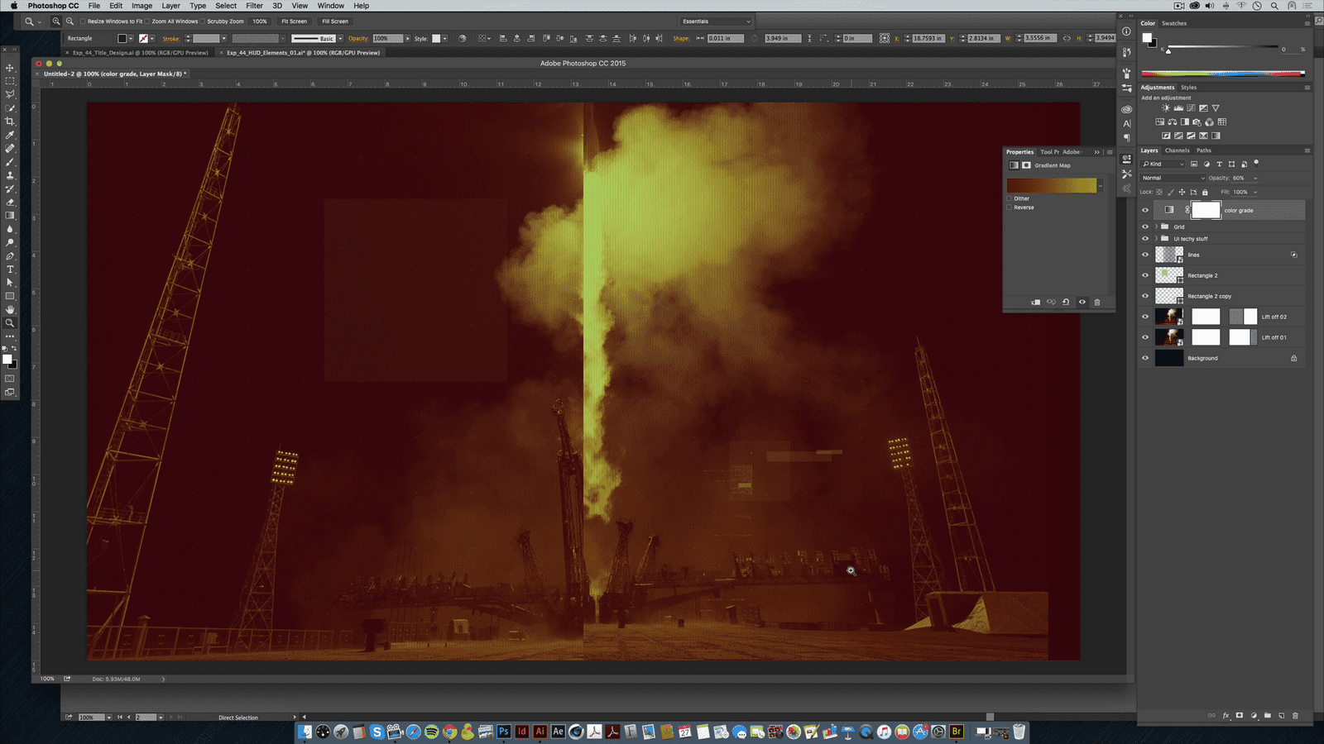This screenshot has height=744, width=1324.
Task: Switch to the Paths tab
Action: pos(1203,150)
